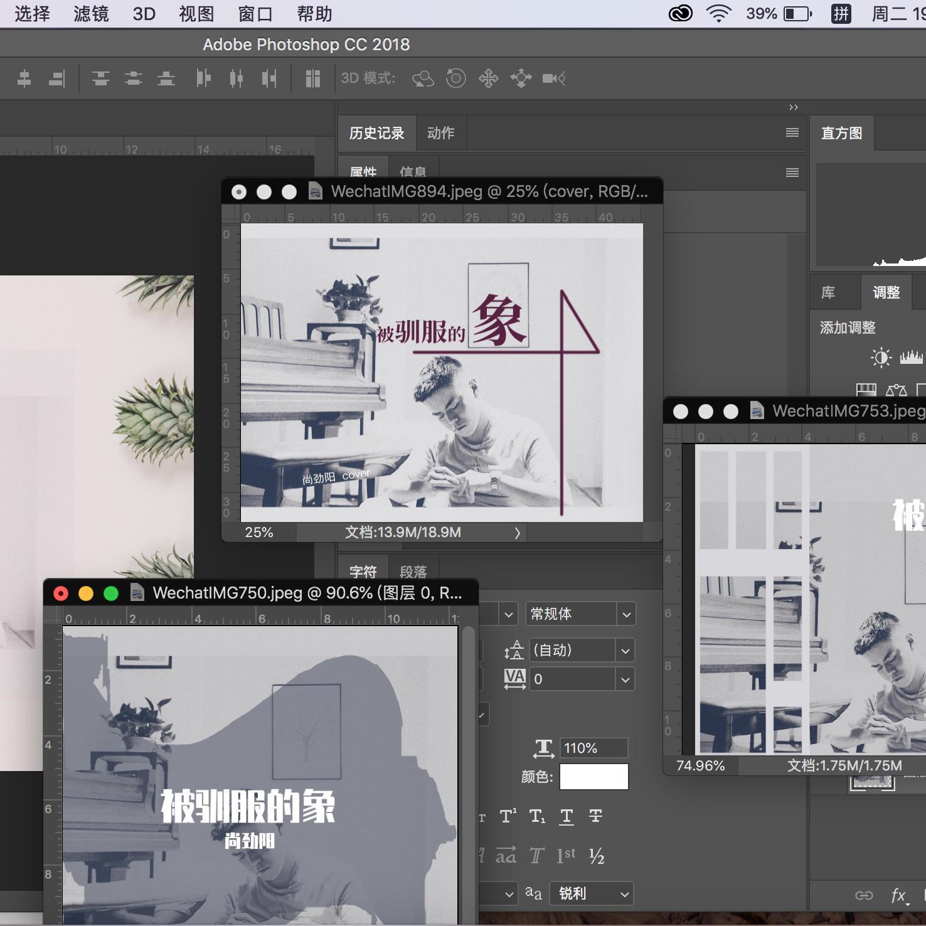The image size is (926, 926).
Task: Click the 74.96% zoom field in WechatIMG753
Action: 701,765
